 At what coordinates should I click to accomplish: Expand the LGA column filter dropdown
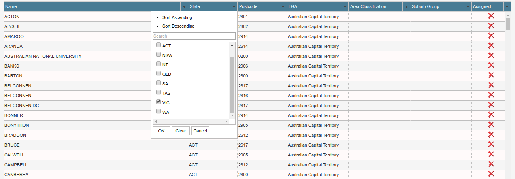pos(344,7)
